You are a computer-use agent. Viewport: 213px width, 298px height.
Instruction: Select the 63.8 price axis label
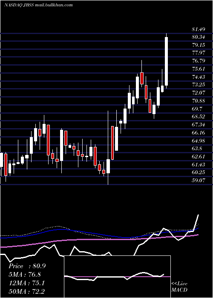197,149
